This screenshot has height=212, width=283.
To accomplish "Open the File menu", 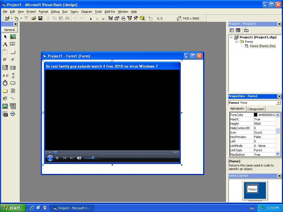I will (5, 12).
